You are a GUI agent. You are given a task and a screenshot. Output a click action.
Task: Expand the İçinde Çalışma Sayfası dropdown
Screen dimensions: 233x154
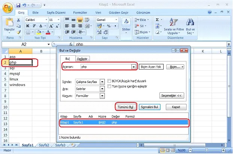pyautogui.click(x=102, y=81)
